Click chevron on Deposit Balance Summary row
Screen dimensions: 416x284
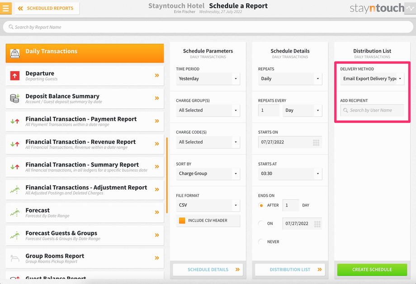pyautogui.click(x=157, y=98)
